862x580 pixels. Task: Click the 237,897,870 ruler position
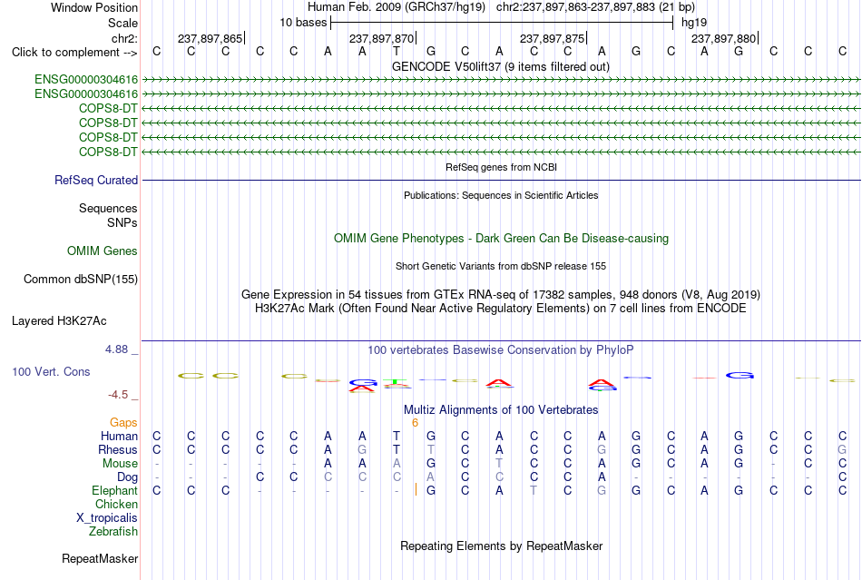pos(381,38)
